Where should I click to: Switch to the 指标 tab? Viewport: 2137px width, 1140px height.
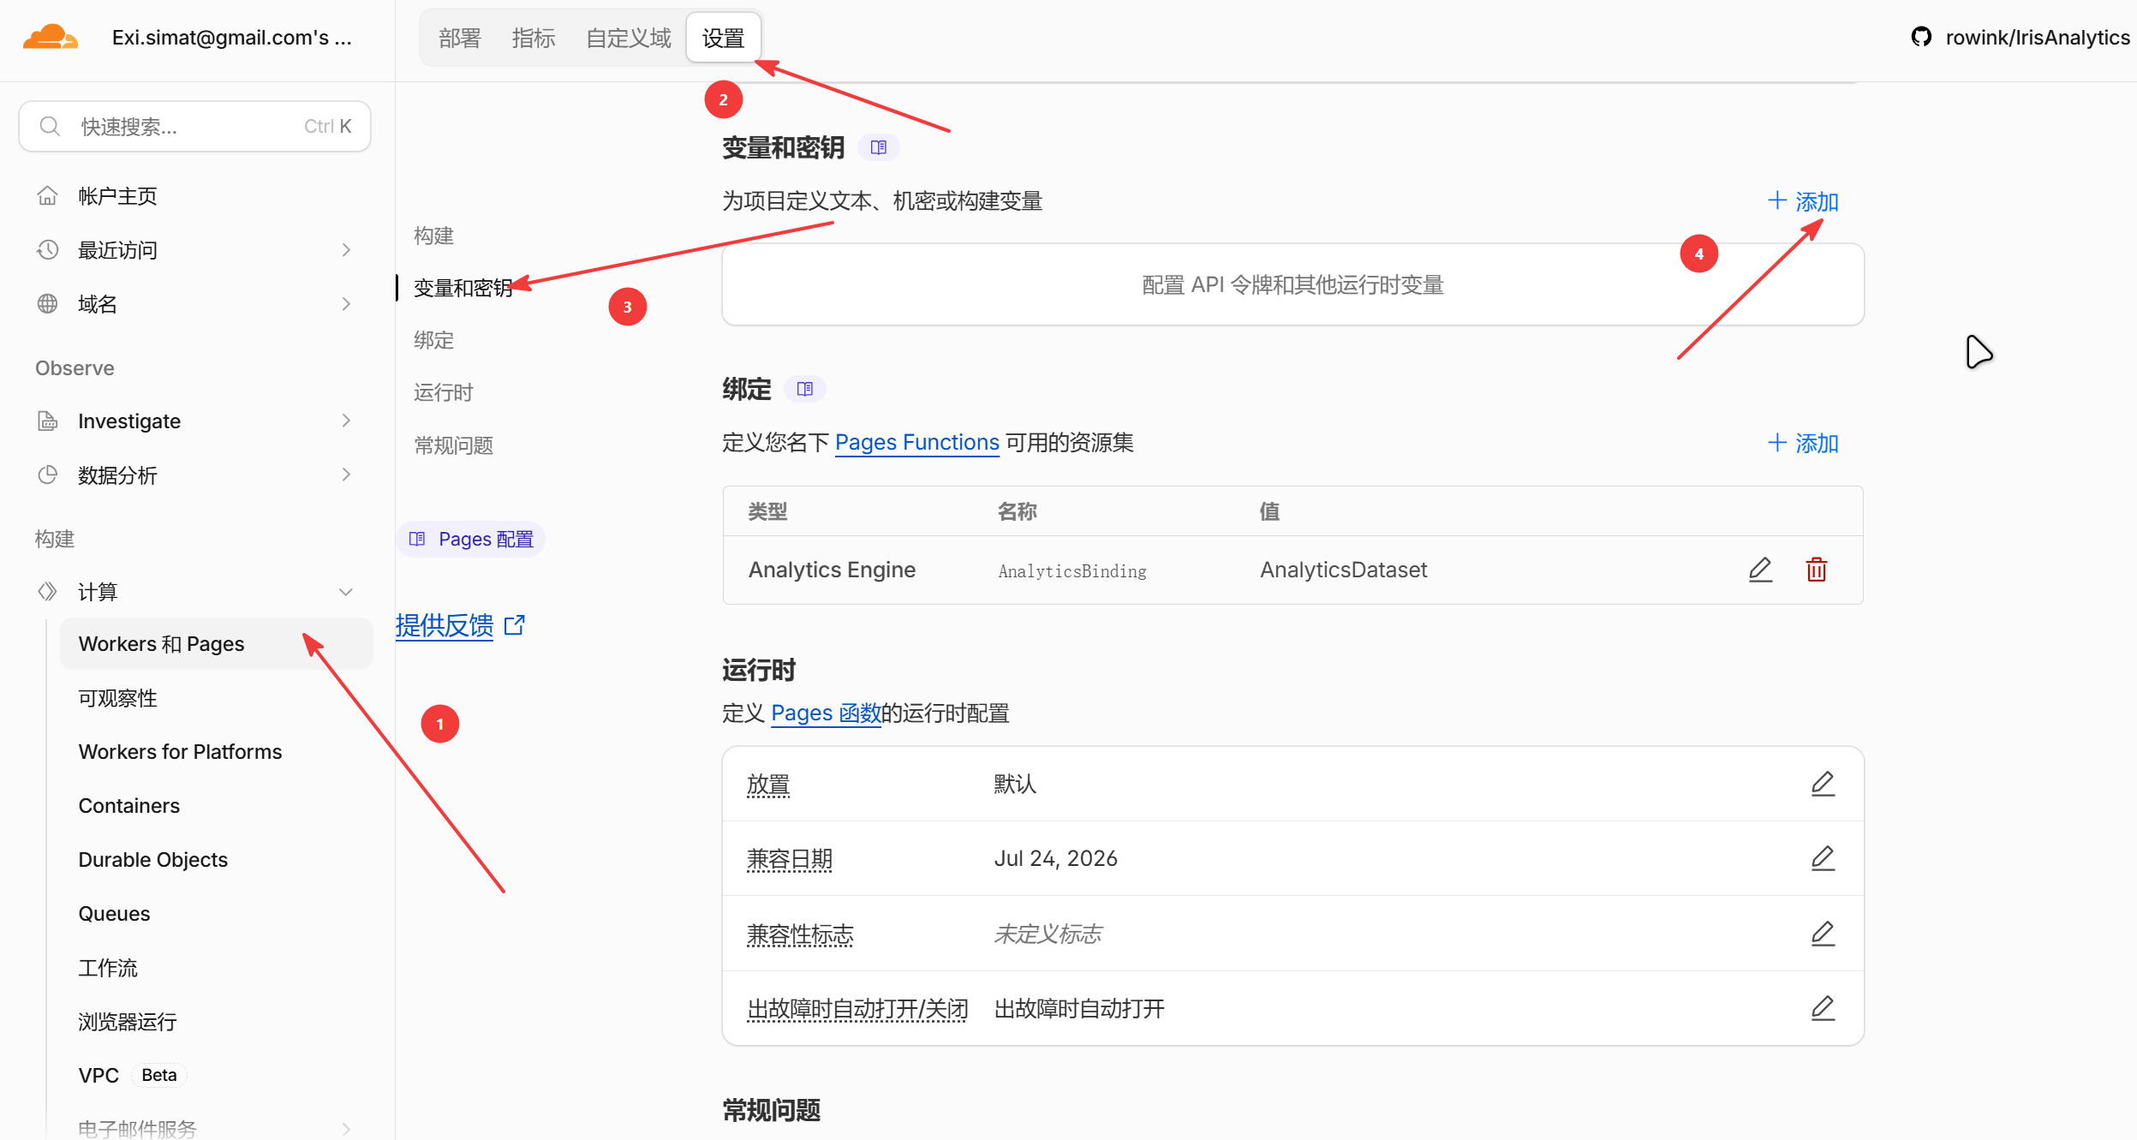pyautogui.click(x=534, y=39)
